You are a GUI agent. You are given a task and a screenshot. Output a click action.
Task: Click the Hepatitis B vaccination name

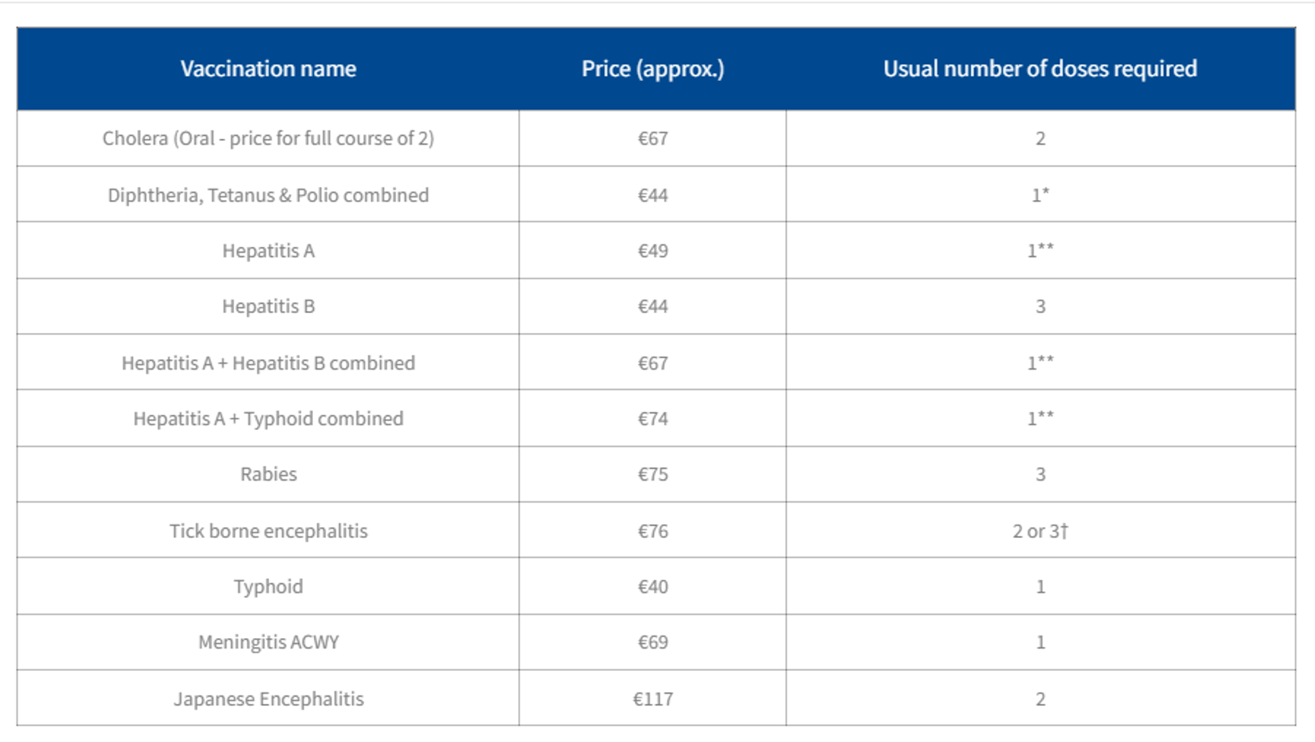268,307
